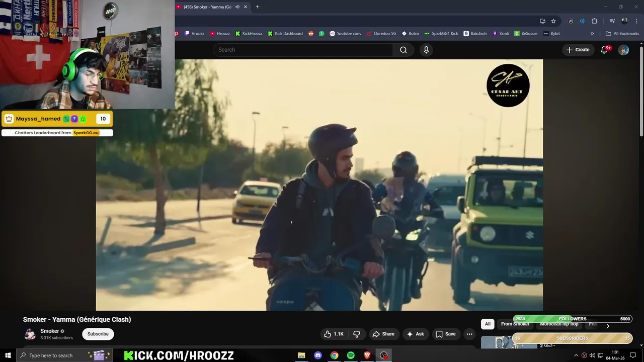Open Hroozz YouTube bookmark
Image resolution: width=644 pixels, height=362 pixels.
click(x=220, y=34)
